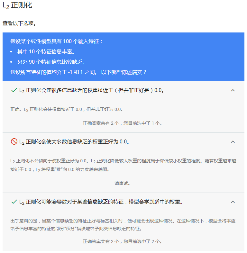Select option 'L2 正则化会使大多数信息缺乏的权重正好为 0.0'
This screenshot has height=253, width=247.
(x=74, y=142)
